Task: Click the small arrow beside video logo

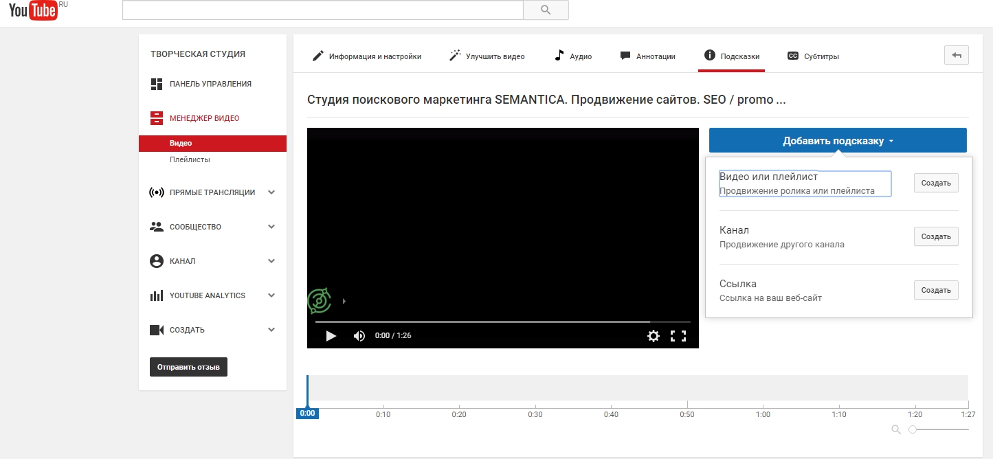Action: [x=344, y=301]
